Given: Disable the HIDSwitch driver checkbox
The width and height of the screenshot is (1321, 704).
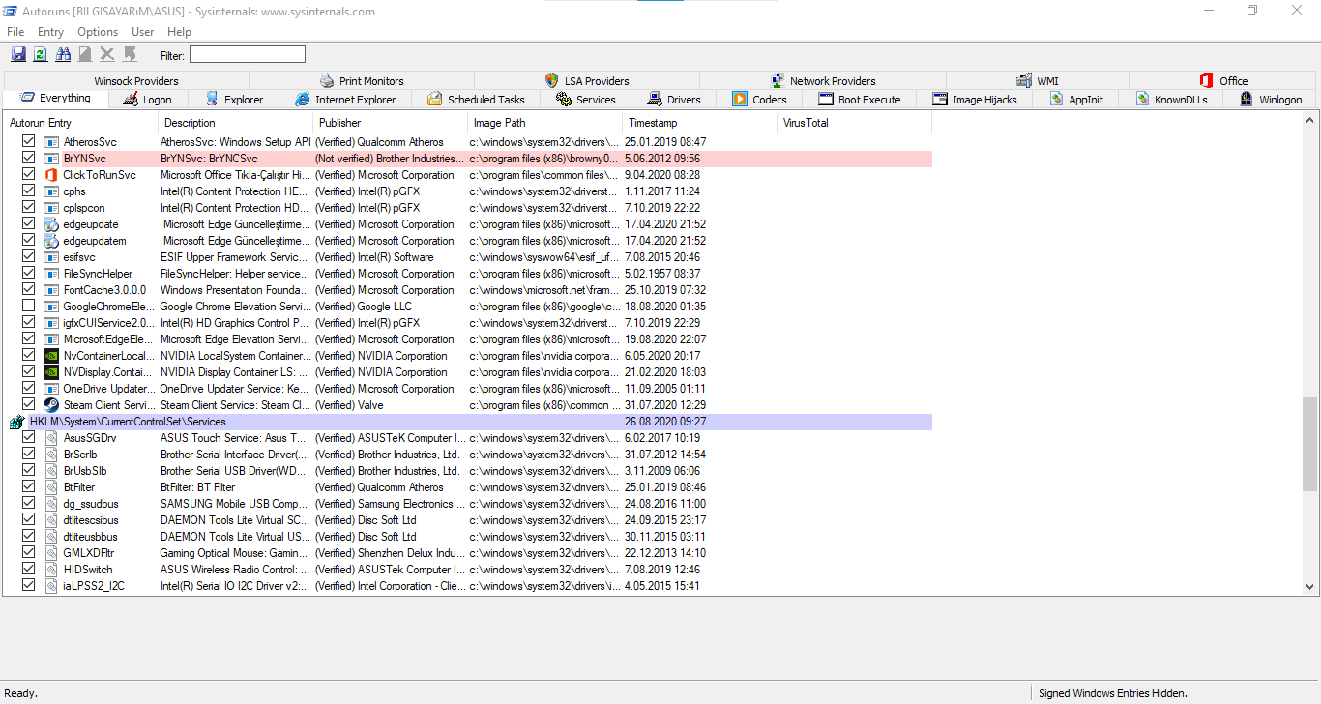Looking at the screenshot, I should [28, 569].
